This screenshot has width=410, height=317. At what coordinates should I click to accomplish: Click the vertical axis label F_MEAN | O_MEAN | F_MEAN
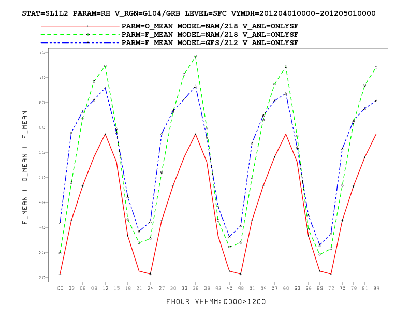pyautogui.click(x=25, y=167)
